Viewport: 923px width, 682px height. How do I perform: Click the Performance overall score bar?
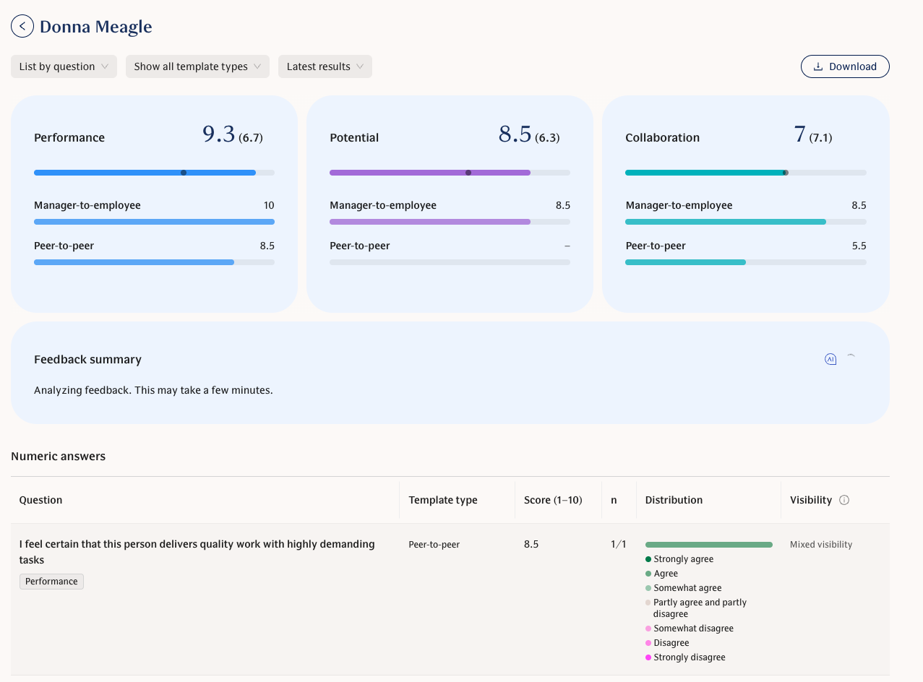pyautogui.click(x=145, y=173)
